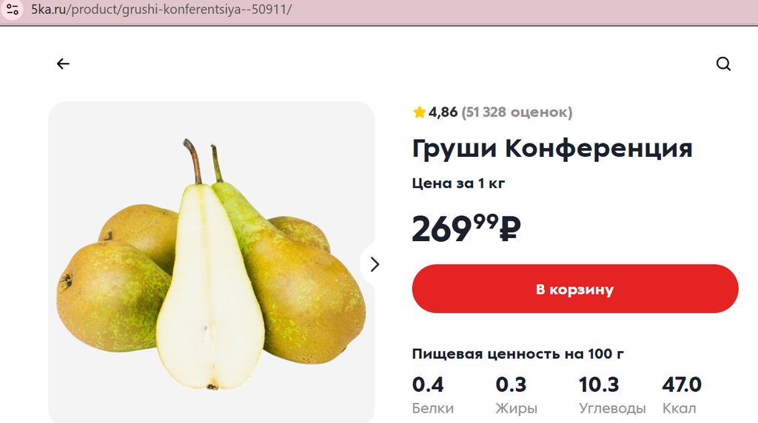This screenshot has height=423, width=758.
Task: Click the 4,86 rating score
Action: point(443,112)
